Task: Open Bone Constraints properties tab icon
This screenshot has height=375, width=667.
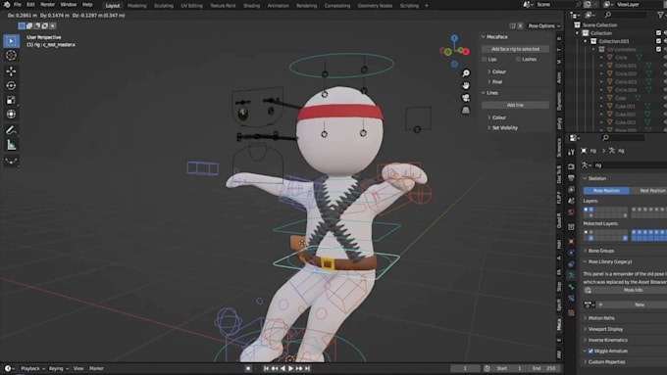Action: click(571, 299)
